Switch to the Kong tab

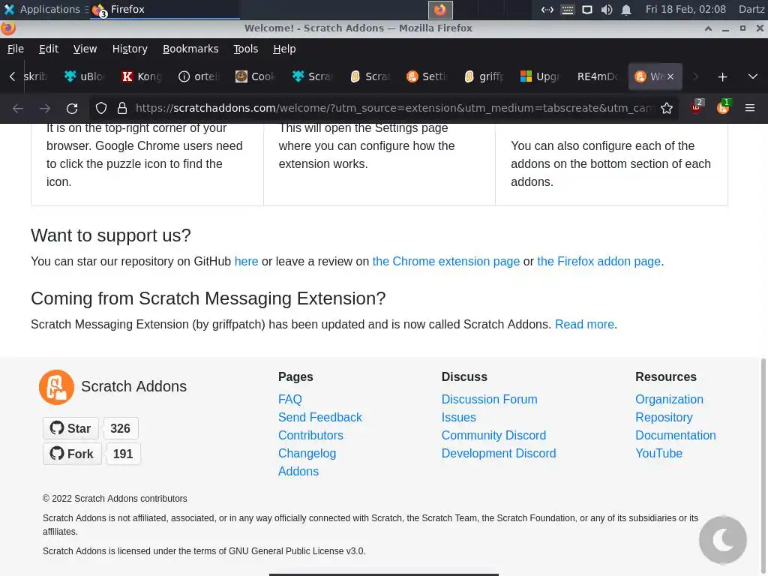click(141, 76)
